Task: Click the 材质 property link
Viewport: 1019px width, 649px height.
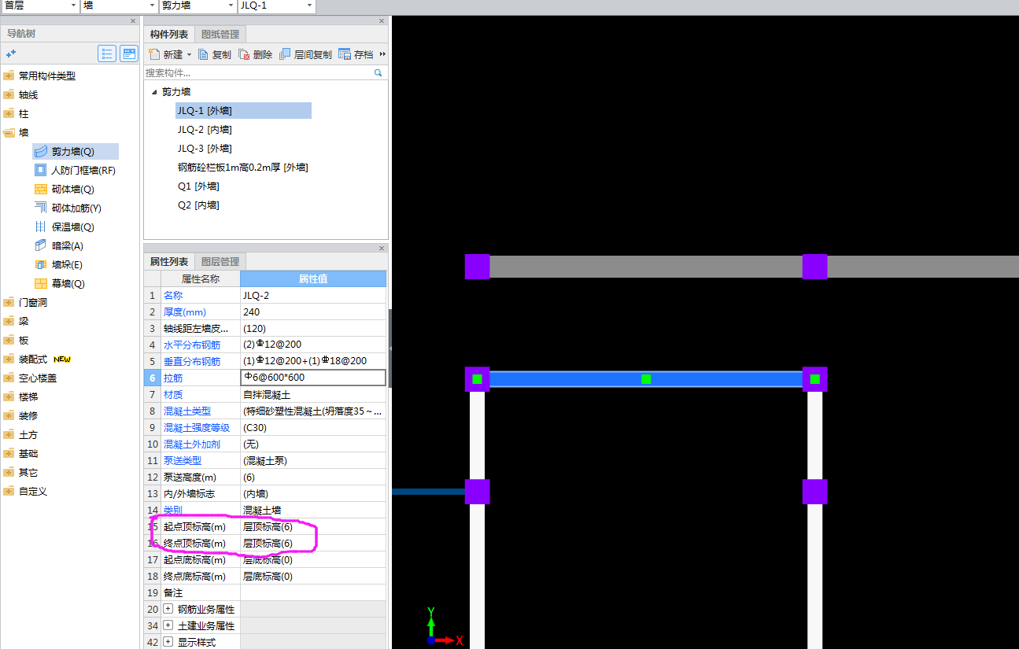Action: [x=173, y=394]
